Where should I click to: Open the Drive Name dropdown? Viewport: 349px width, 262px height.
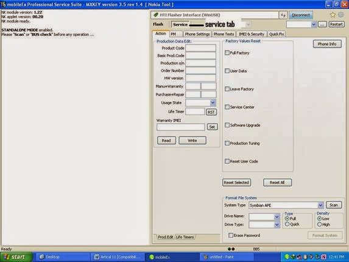pos(277,216)
